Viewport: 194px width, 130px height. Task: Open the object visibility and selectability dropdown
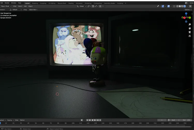coord(159,6)
